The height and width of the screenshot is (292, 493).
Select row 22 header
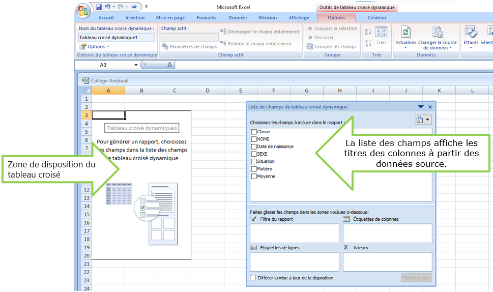pyautogui.click(x=86, y=272)
